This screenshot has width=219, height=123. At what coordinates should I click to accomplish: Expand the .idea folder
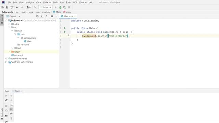tap(9, 24)
